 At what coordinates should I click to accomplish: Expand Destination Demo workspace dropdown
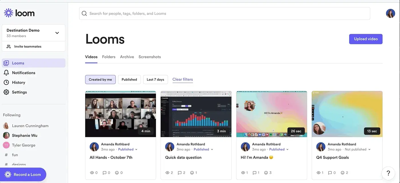click(x=57, y=33)
